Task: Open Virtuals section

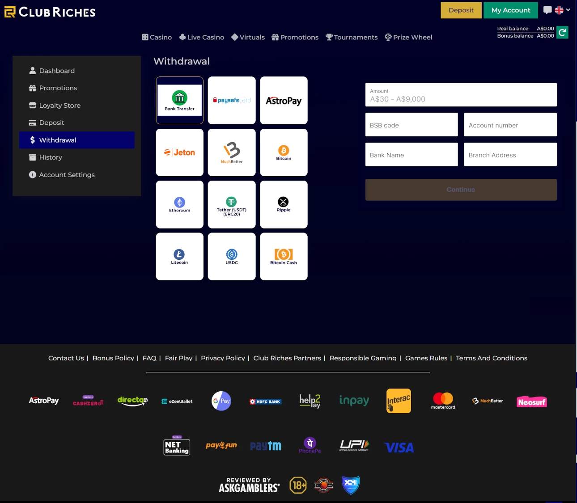Action: 248,37
